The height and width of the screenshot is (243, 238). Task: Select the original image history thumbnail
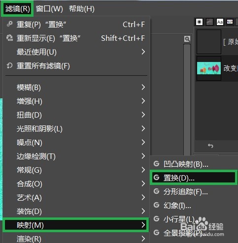pyautogui.click(x=209, y=42)
